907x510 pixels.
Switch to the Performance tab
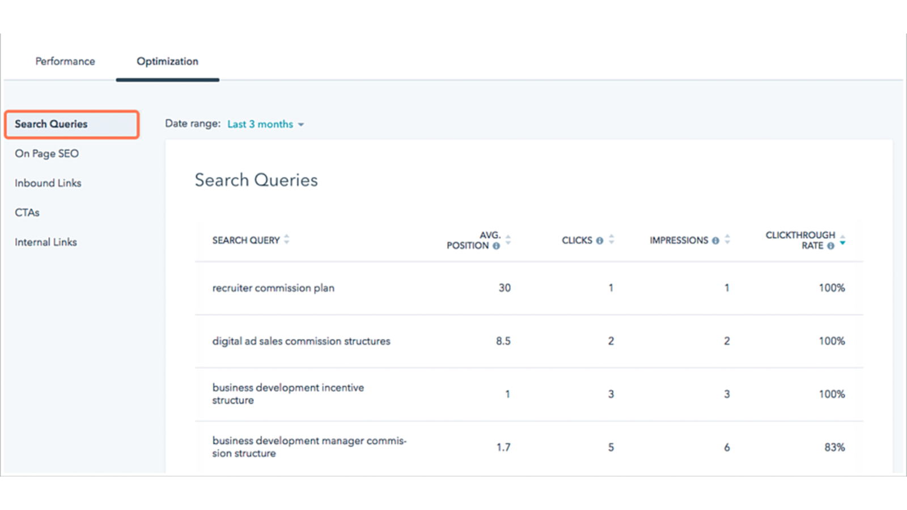[65, 61]
